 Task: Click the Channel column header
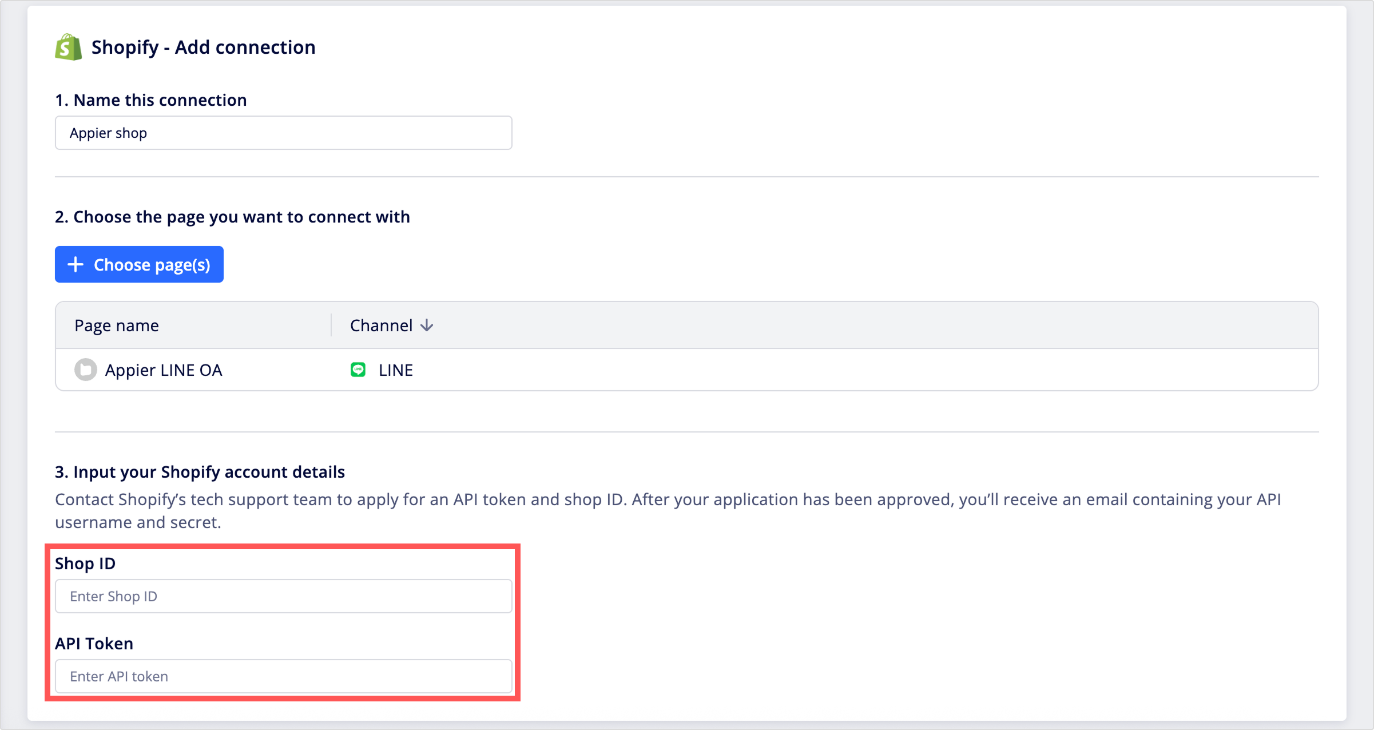(381, 326)
